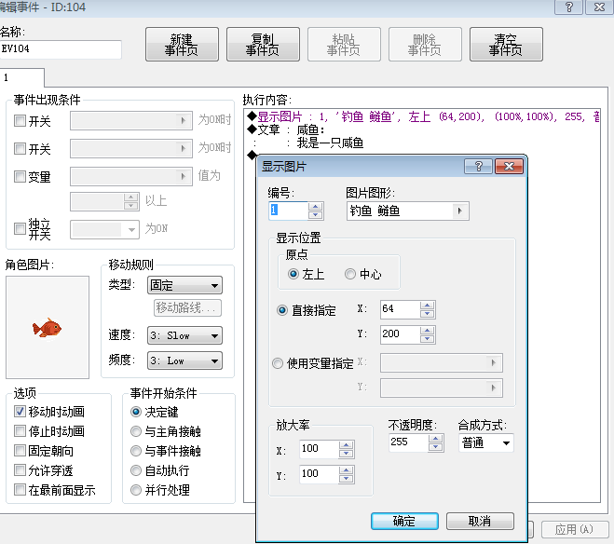Enable the 独立开关 condition checkbox
Viewport: 614px width, 544px height.
point(20,228)
